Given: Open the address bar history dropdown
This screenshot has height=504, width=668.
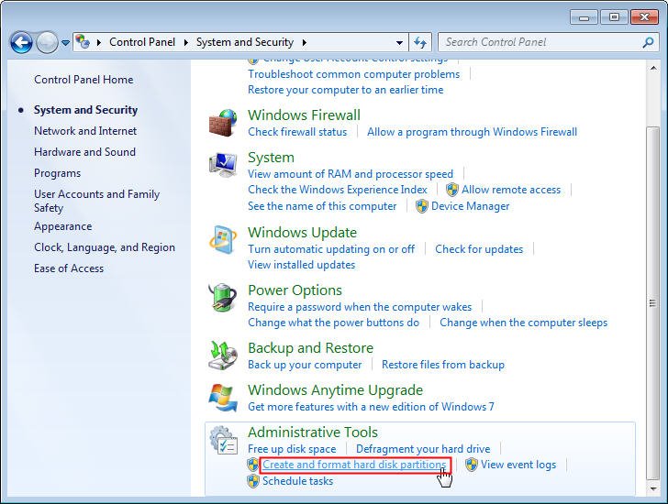Looking at the screenshot, I should (x=399, y=42).
